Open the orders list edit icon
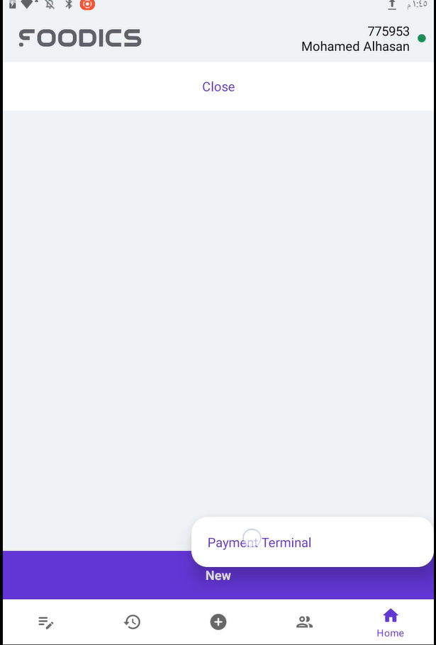The height and width of the screenshot is (645, 436). coord(45,622)
